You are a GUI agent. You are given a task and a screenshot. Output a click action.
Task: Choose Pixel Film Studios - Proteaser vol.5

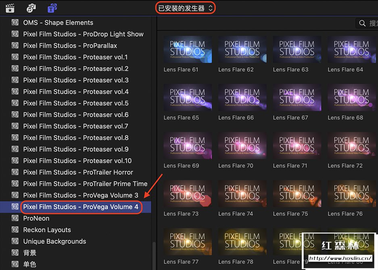76,103
